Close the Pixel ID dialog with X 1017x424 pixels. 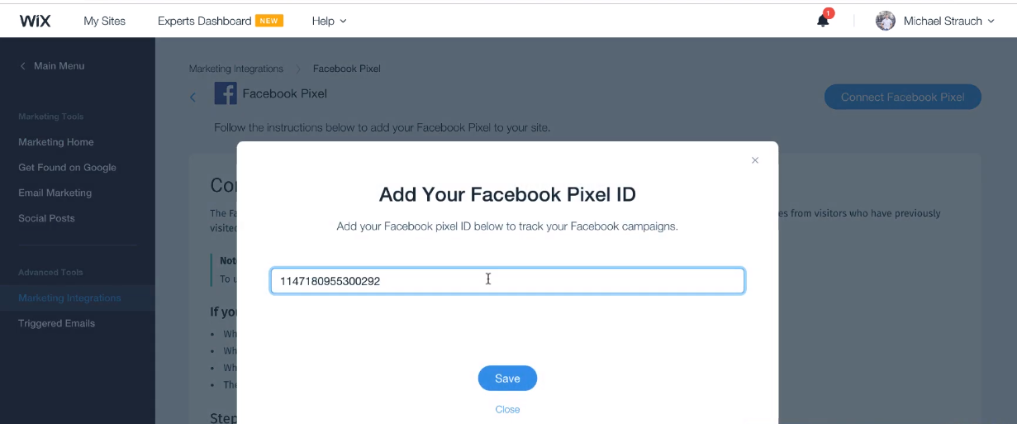point(754,160)
